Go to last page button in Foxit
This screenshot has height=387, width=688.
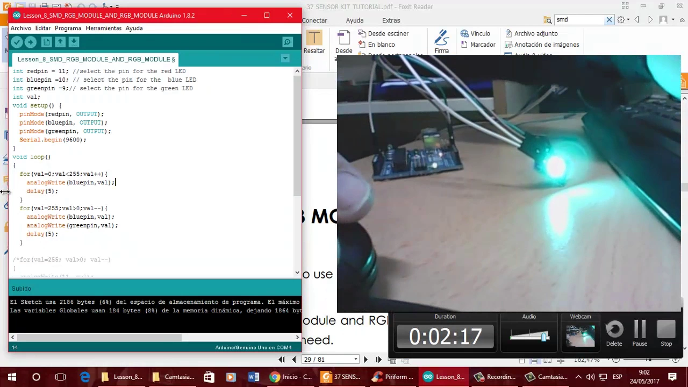tap(378, 360)
